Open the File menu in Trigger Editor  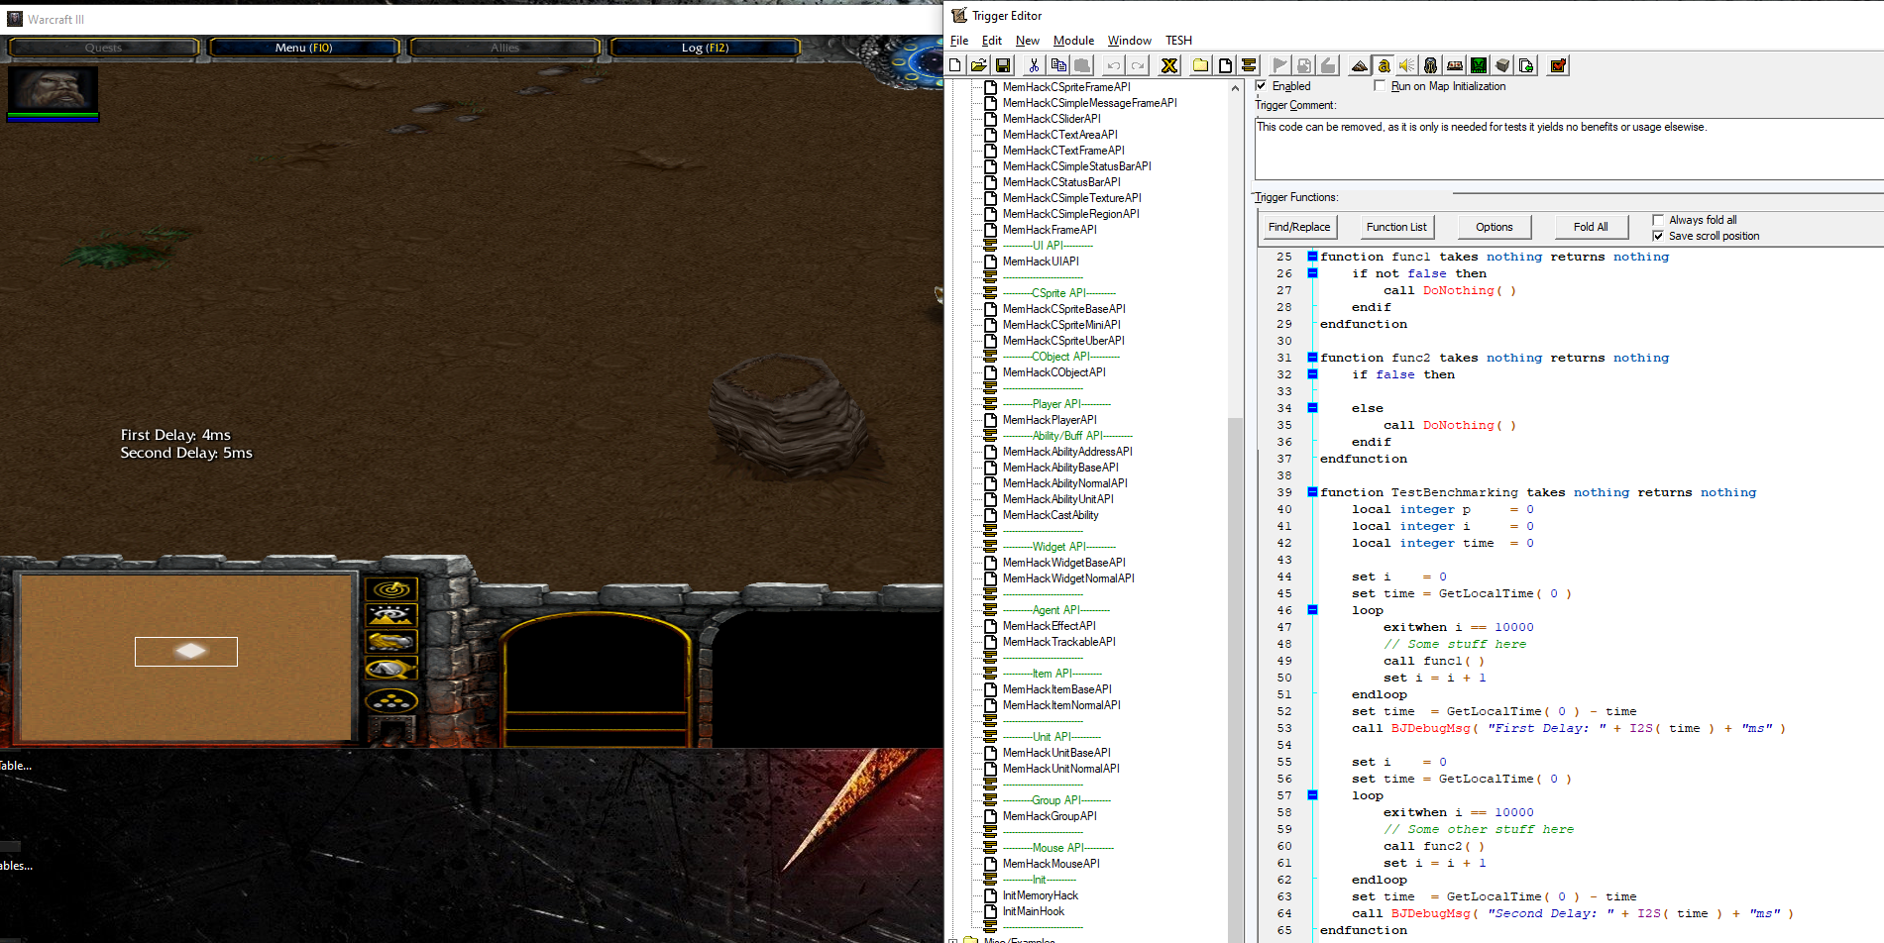959,41
